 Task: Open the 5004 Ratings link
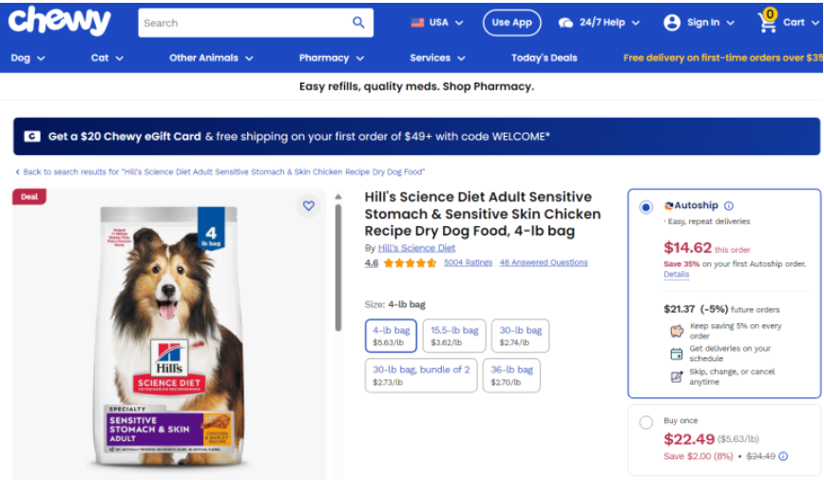point(468,262)
